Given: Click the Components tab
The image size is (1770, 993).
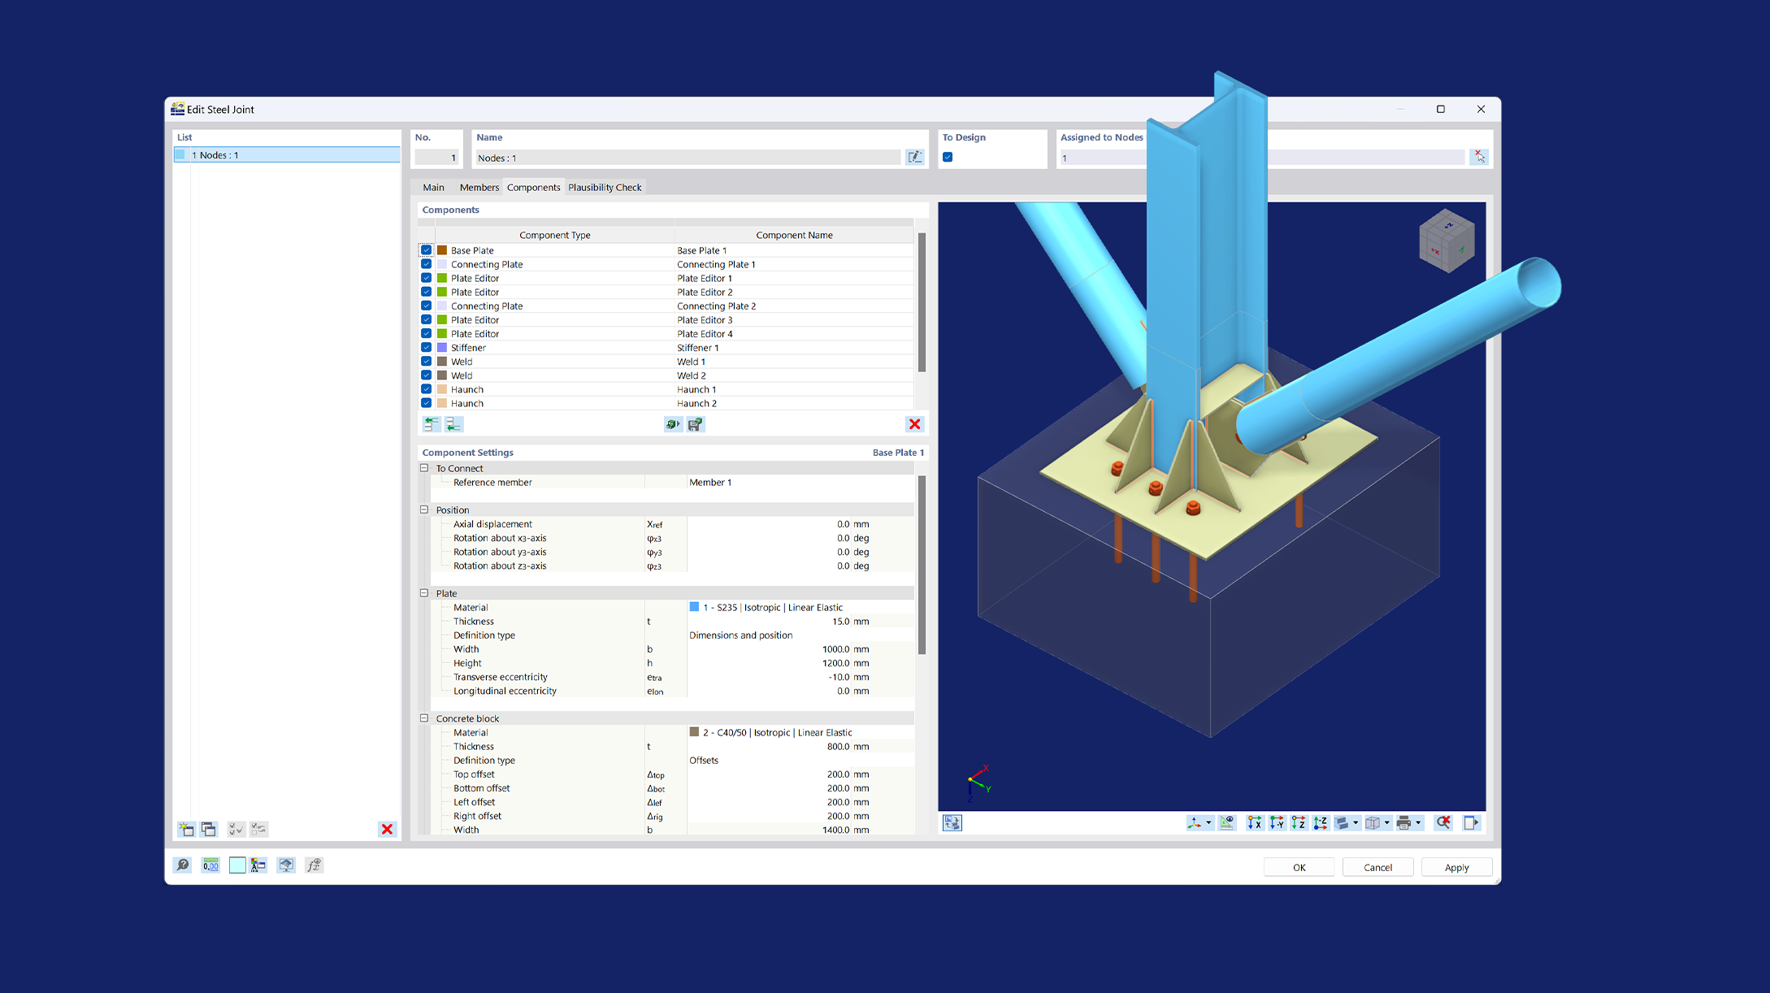Looking at the screenshot, I should [x=532, y=187].
